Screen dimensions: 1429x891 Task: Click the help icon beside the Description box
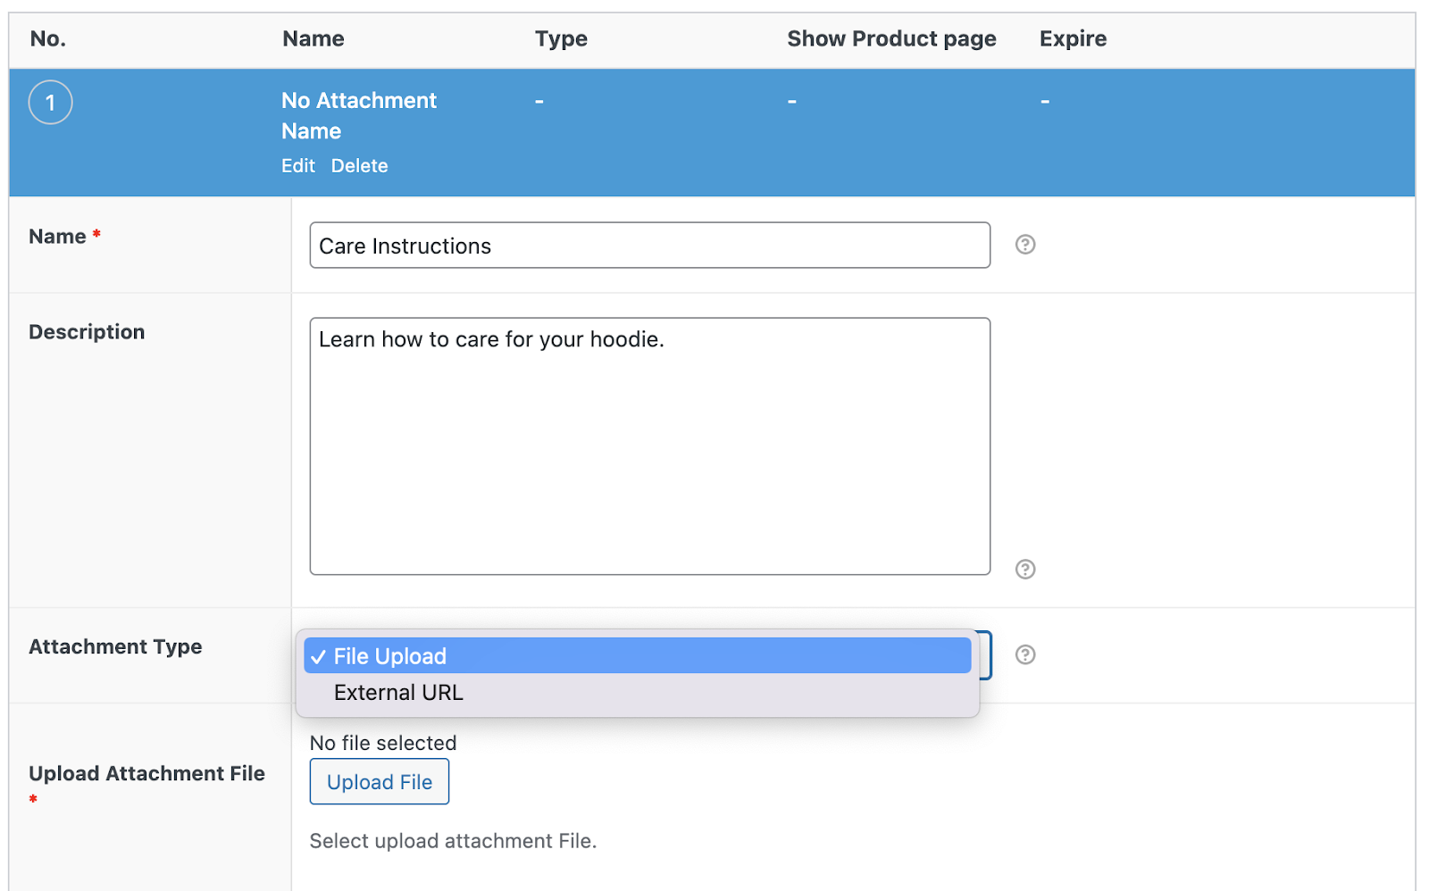point(1024,570)
